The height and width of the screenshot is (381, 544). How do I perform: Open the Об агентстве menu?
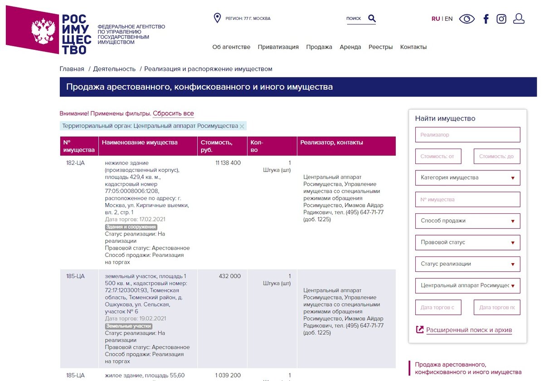pyautogui.click(x=231, y=47)
